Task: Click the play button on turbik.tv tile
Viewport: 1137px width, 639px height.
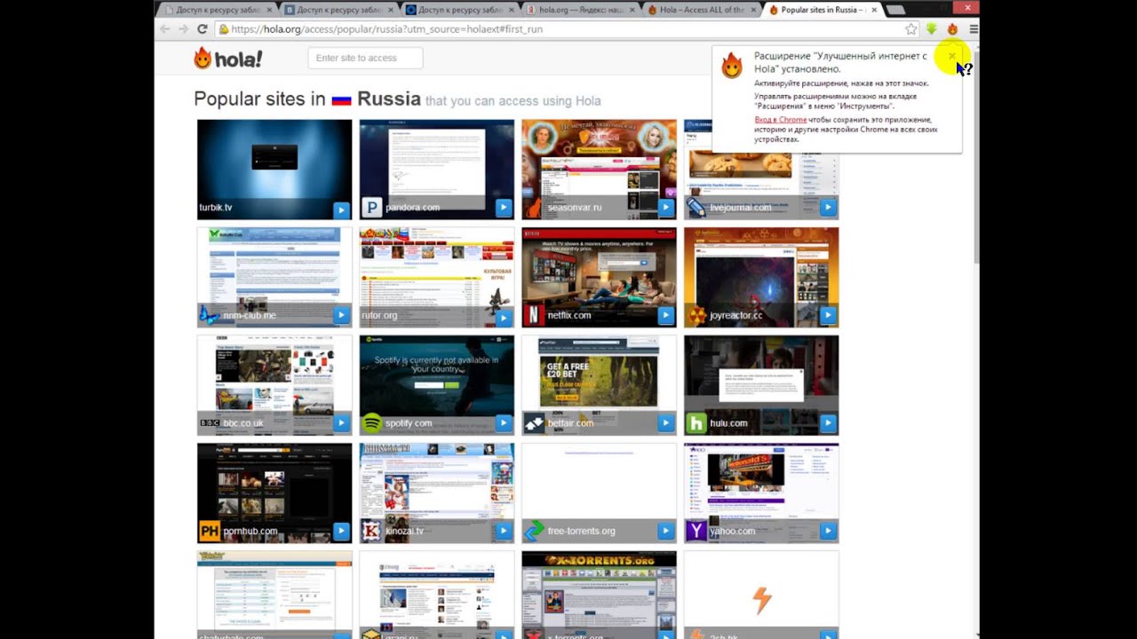Action: (x=341, y=209)
